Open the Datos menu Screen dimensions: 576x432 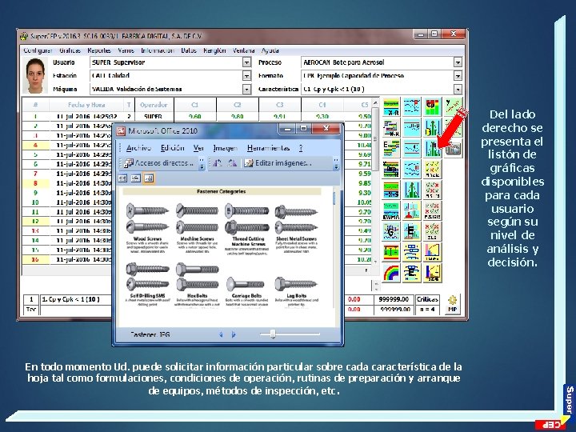(x=189, y=50)
